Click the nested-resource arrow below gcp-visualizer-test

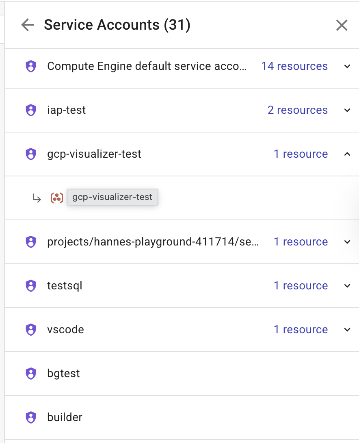(x=37, y=198)
